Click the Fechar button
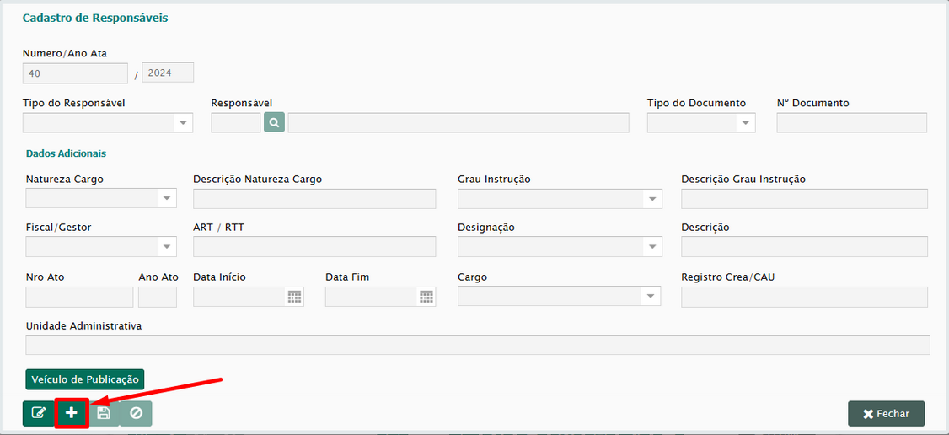Viewport: 949px width, 435px height. [x=886, y=414]
